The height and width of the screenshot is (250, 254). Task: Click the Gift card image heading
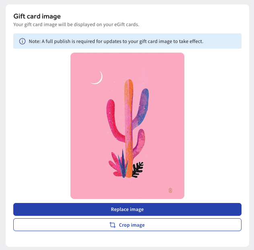37,16
